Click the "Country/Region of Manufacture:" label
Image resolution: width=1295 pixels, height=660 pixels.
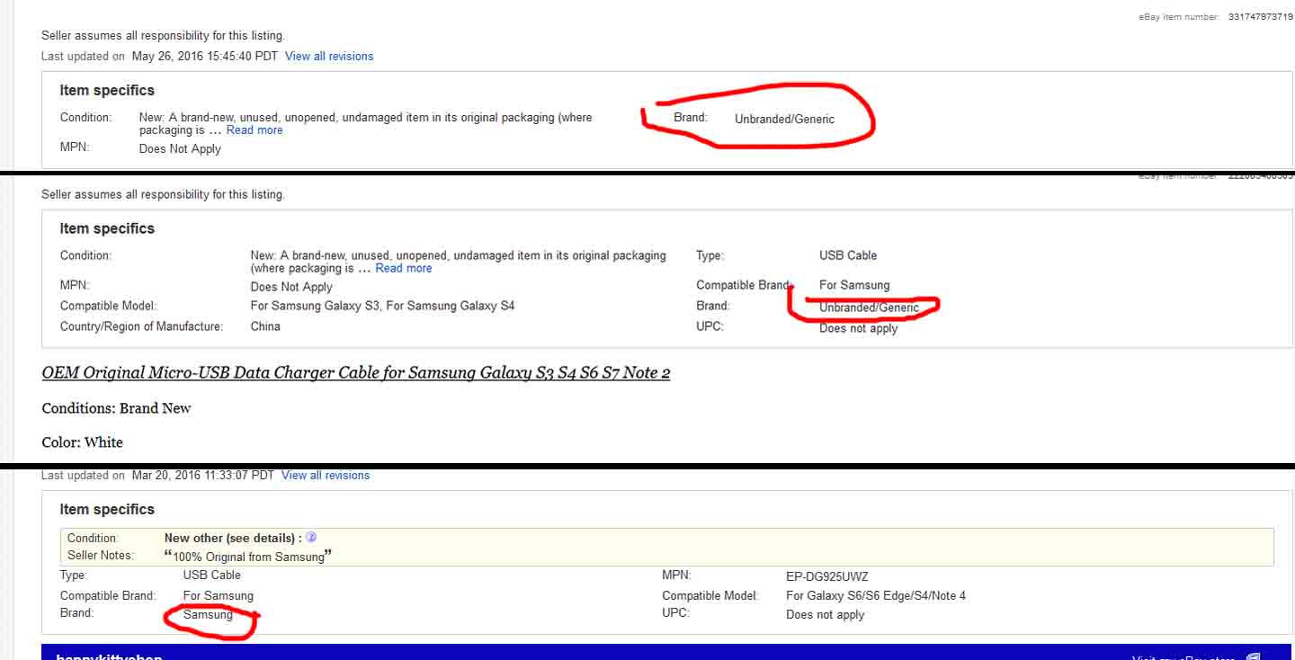point(142,326)
